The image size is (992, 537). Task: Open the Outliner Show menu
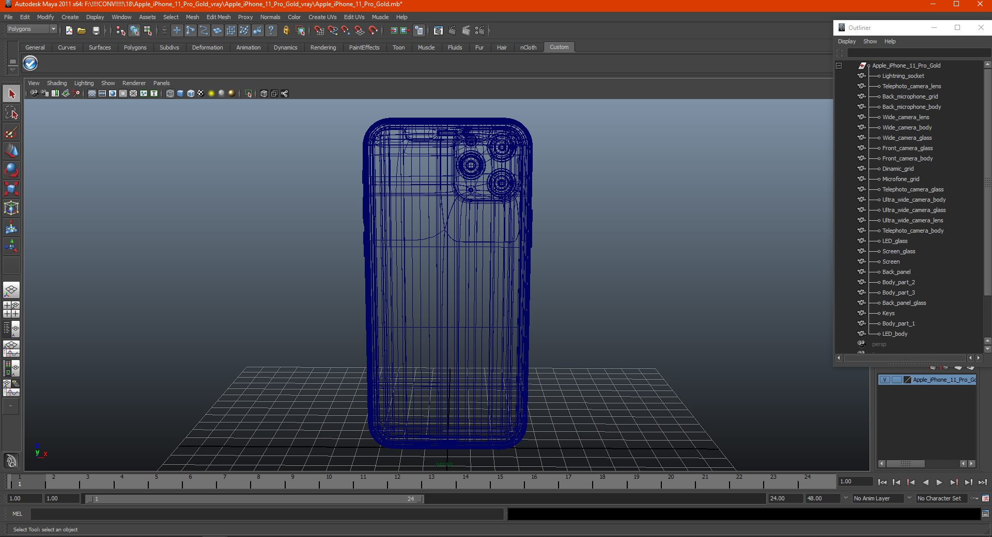pyautogui.click(x=870, y=41)
